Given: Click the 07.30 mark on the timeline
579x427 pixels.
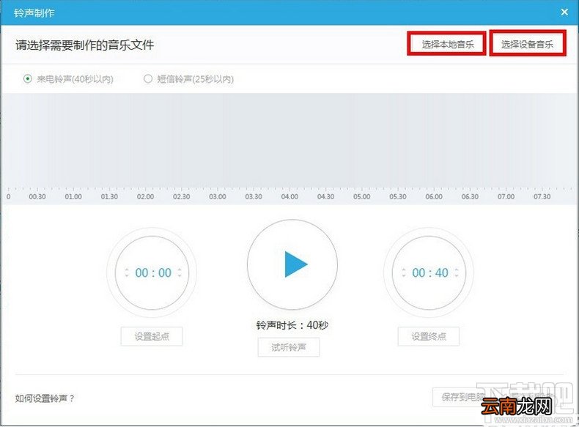Looking at the screenshot, I should (x=542, y=197).
